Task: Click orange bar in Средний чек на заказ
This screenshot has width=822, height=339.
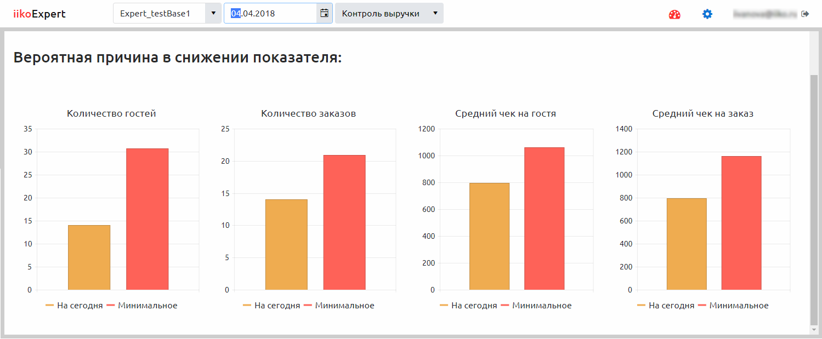Action: coord(687,244)
